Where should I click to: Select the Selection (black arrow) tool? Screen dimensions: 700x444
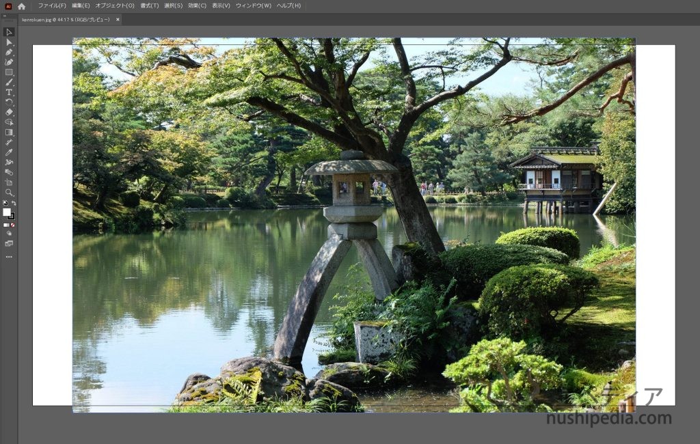[9, 32]
